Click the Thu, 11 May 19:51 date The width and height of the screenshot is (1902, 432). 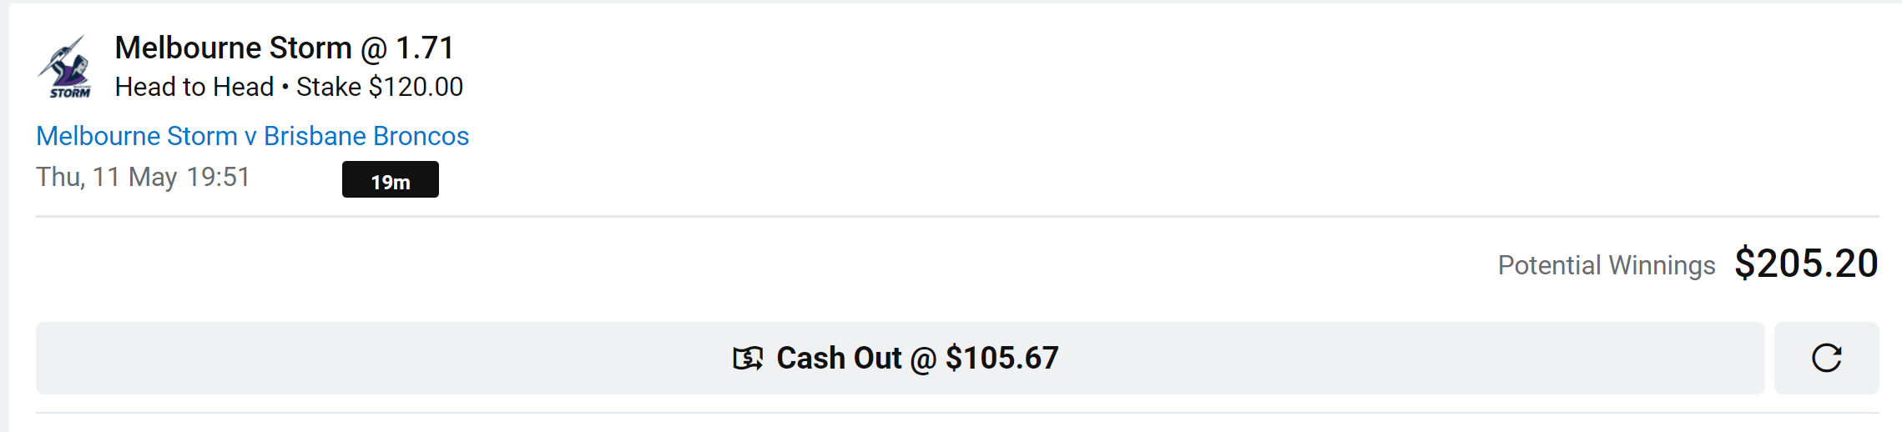pos(143,177)
